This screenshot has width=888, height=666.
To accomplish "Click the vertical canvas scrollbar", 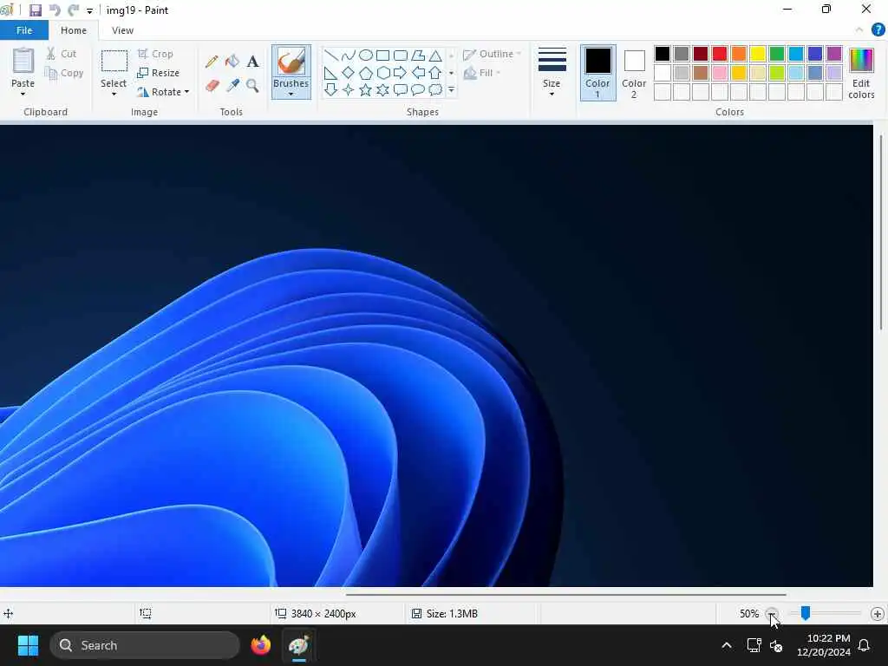I will (x=881, y=232).
